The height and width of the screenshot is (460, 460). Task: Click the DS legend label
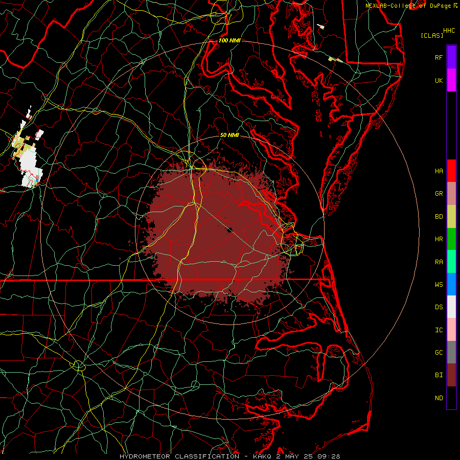tap(439, 307)
